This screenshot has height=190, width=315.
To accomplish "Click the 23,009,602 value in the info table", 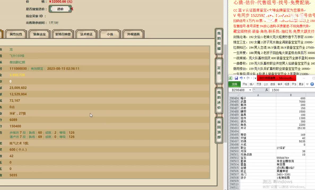I will coord(18,88).
